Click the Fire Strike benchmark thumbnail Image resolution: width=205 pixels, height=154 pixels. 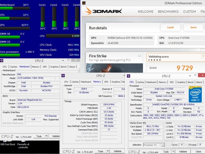click(114, 68)
